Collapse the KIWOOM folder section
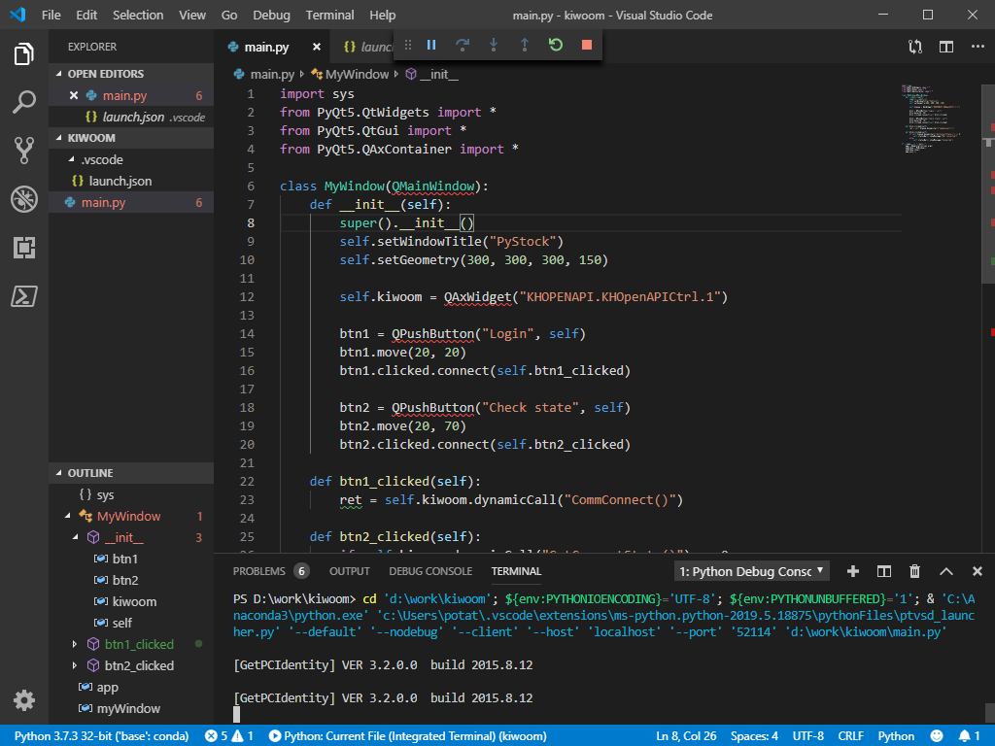 [x=59, y=138]
